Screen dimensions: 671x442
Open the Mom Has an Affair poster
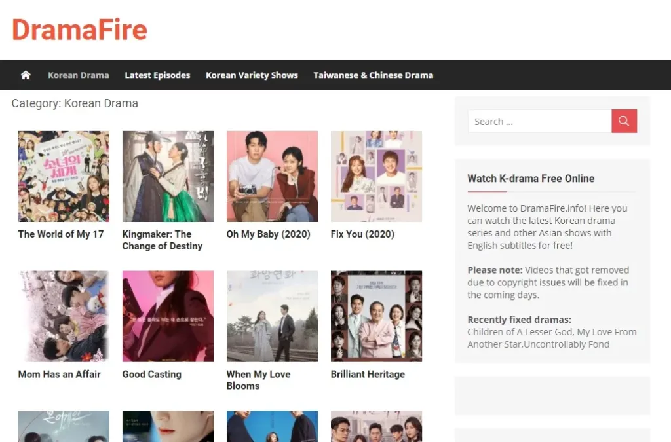64,316
